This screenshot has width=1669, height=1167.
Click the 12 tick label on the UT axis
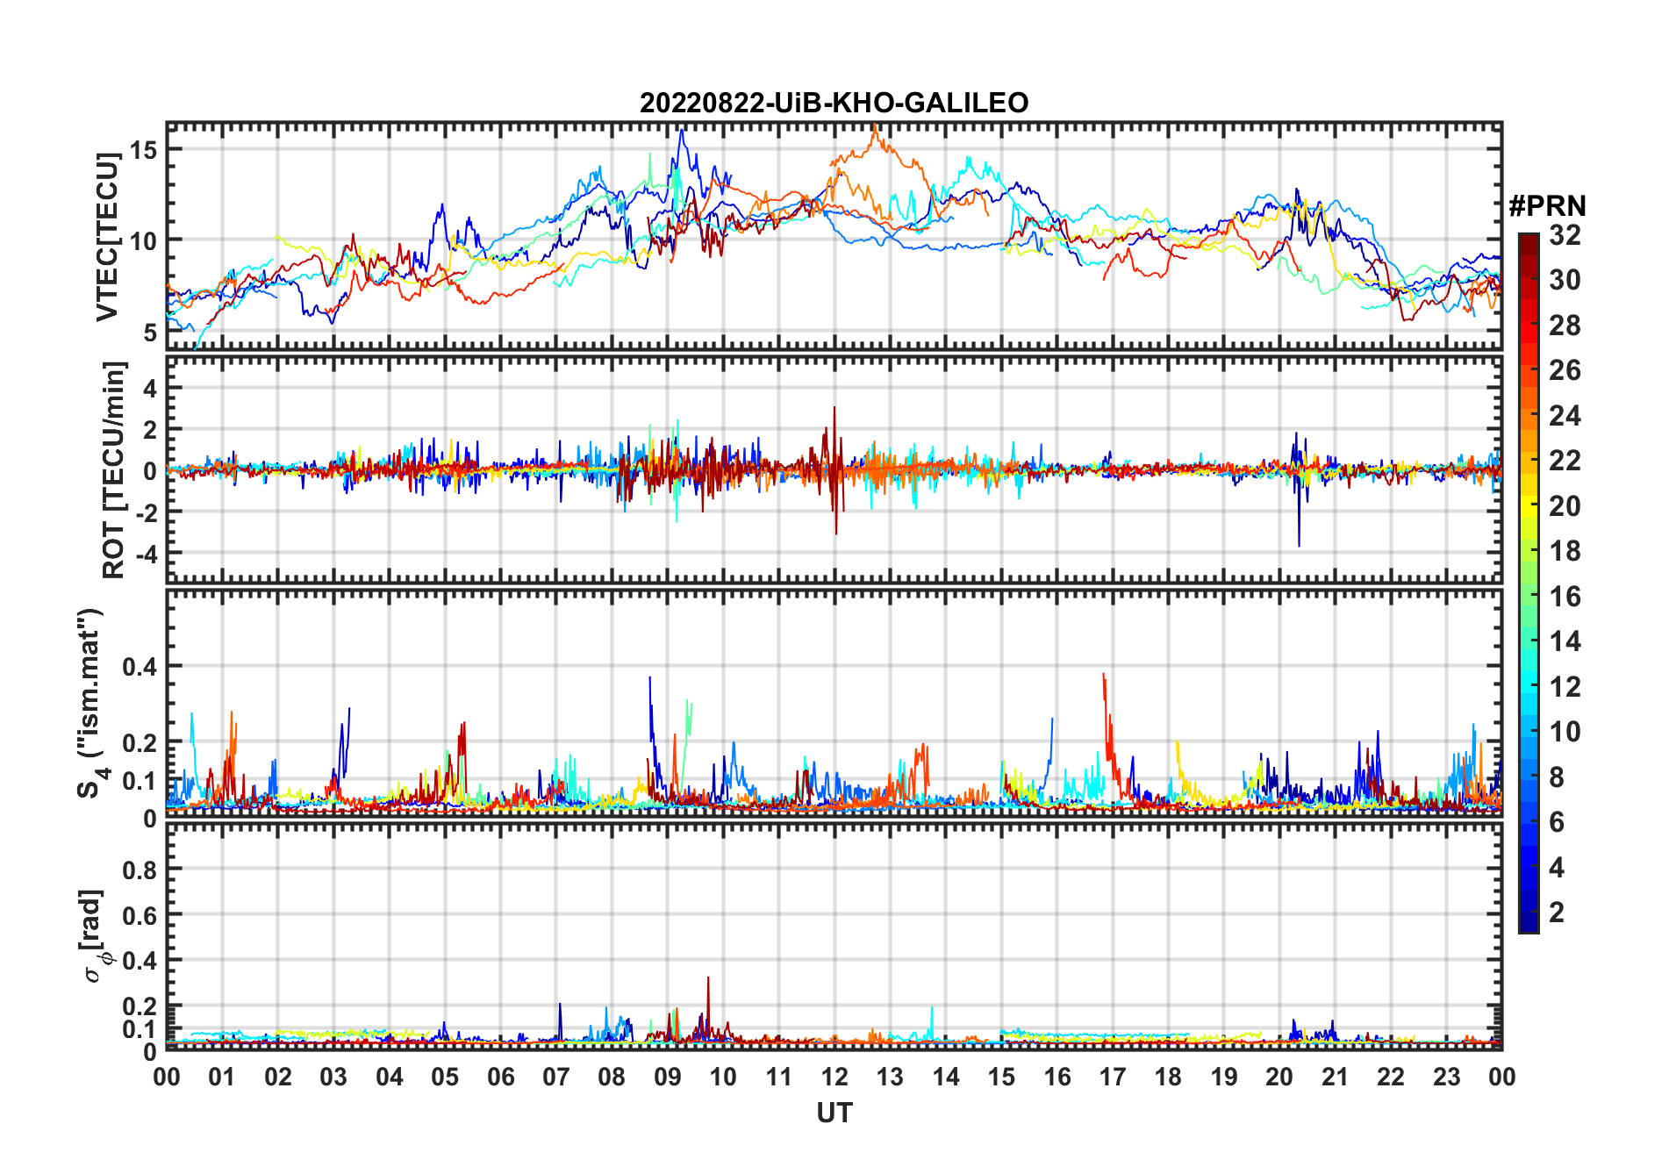pyautogui.click(x=834, y=1077)
